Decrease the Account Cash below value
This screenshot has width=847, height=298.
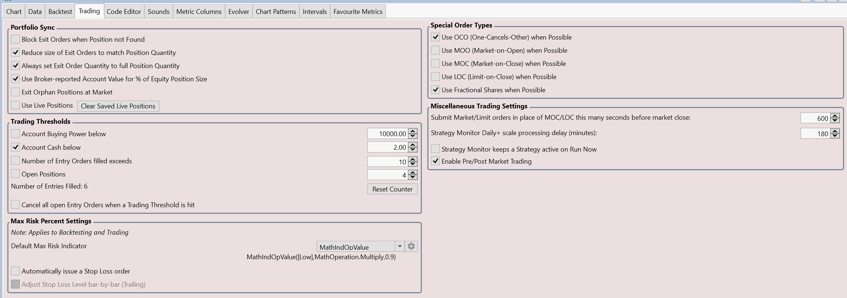(413, 150)
